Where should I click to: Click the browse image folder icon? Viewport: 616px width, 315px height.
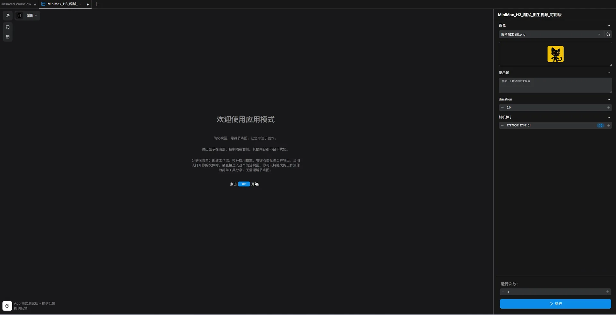tap(608, 34)
